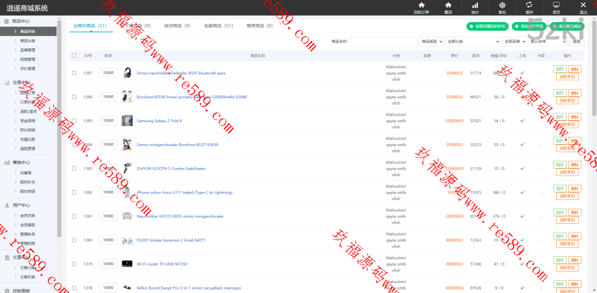This screenshot has height=293, width=597.
Task: Open the Samsung Galaxy Z Fold 6 link
Action: tap(159, 121)
